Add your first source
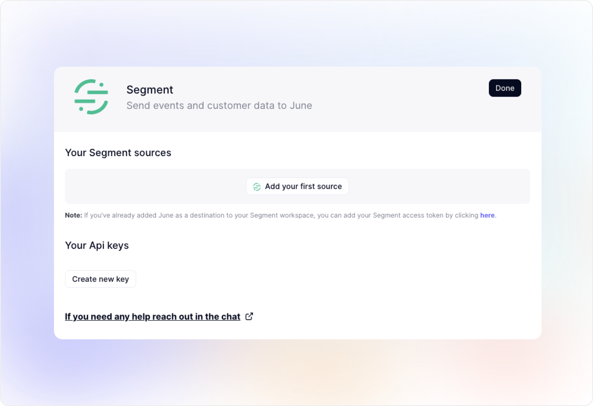The width and height of the screenshot is (593, 406). tap(297, 187)
